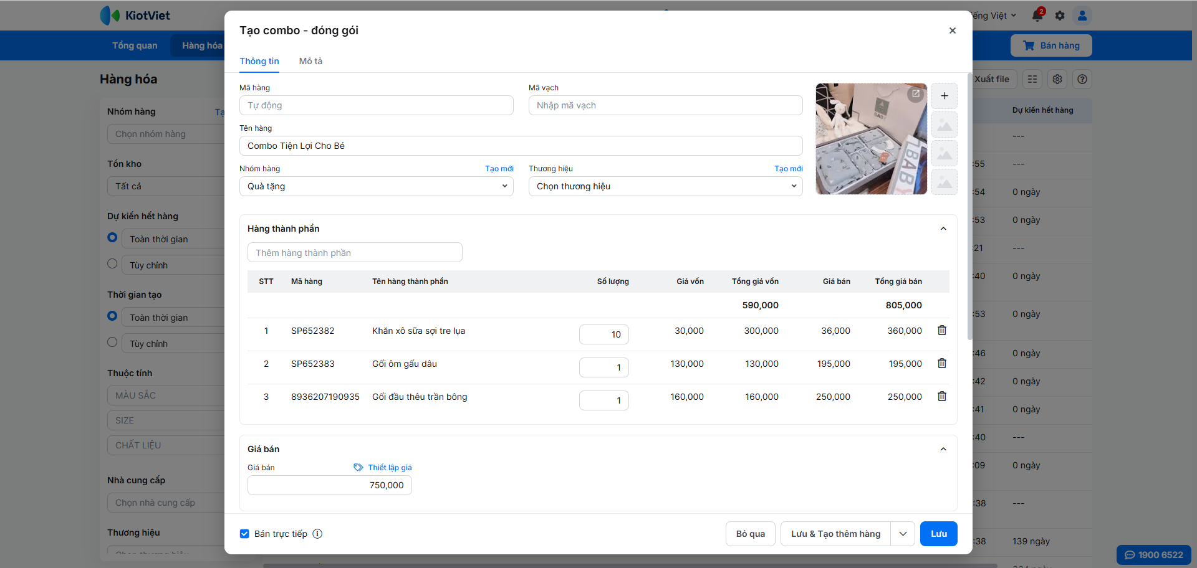This screenshot has width=1197, height=568.
Task: Switch to the Mô tả tab
Action: click(310, 61)
